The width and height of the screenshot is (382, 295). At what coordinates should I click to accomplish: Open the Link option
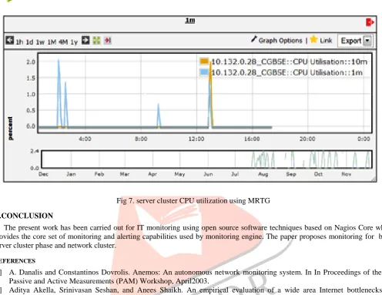326,41
